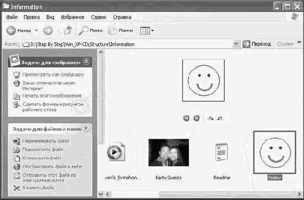Click the move file icon

17,150
